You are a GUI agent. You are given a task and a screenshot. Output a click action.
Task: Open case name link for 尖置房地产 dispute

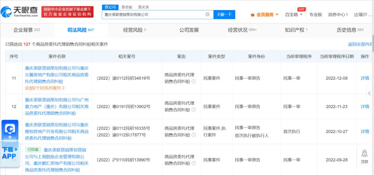(x=57, y=75)
